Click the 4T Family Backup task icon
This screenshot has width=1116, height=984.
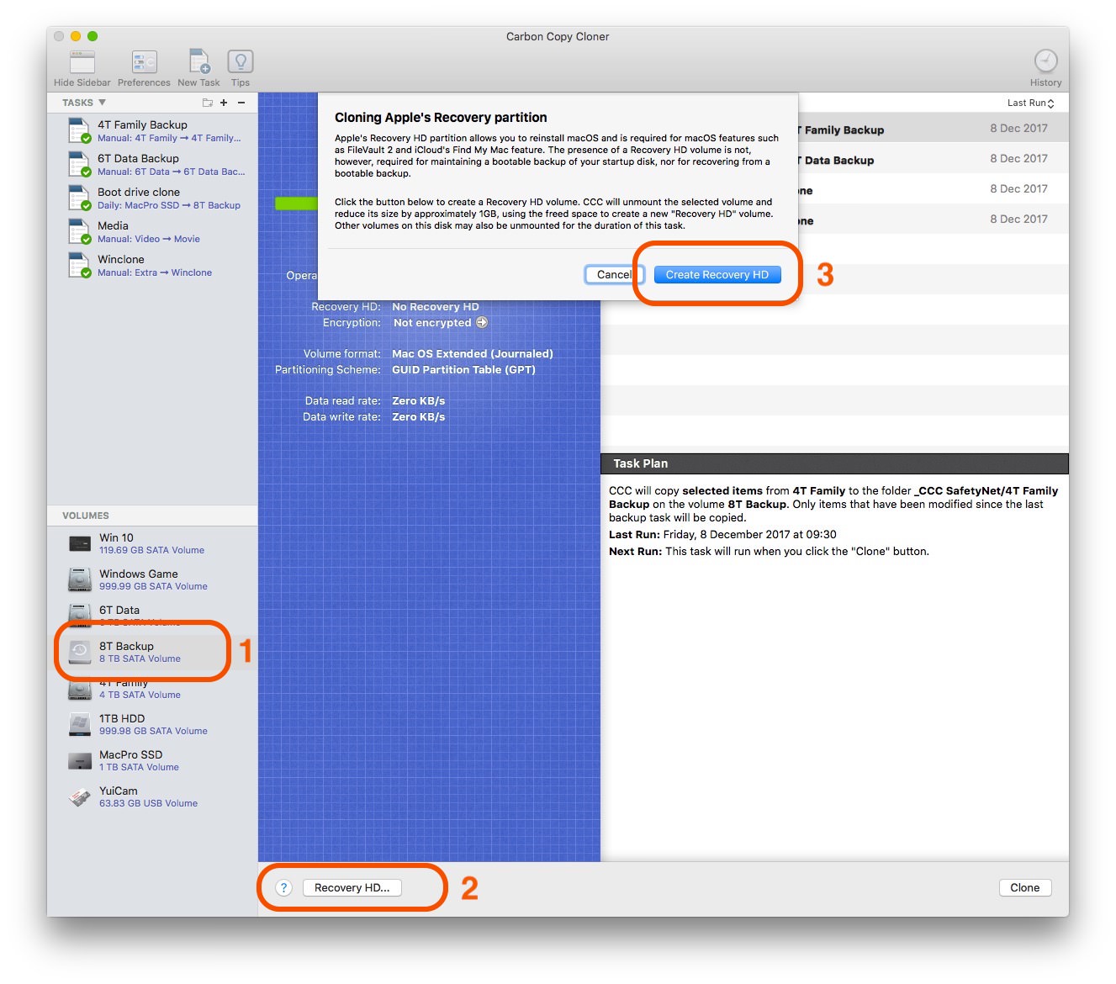(x=79, y=130)
